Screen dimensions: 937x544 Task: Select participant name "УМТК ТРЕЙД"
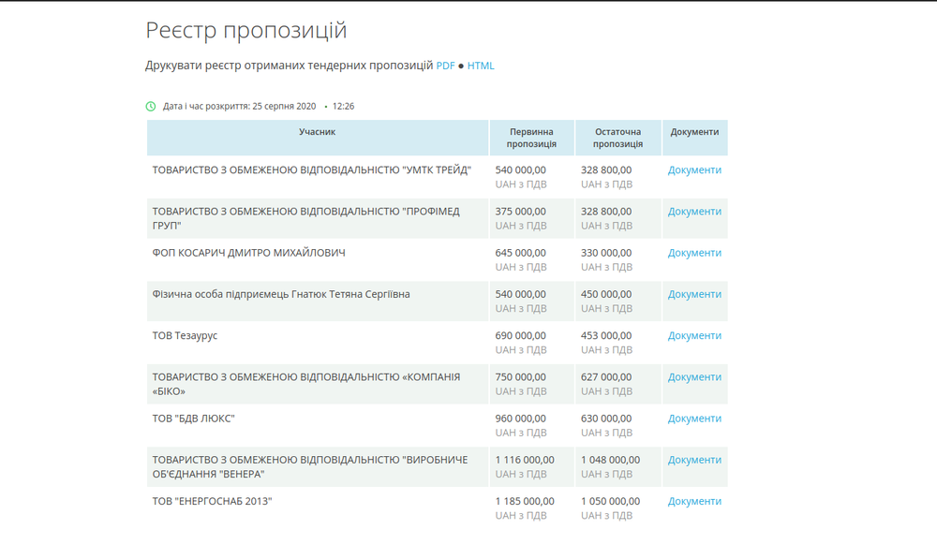311,170
